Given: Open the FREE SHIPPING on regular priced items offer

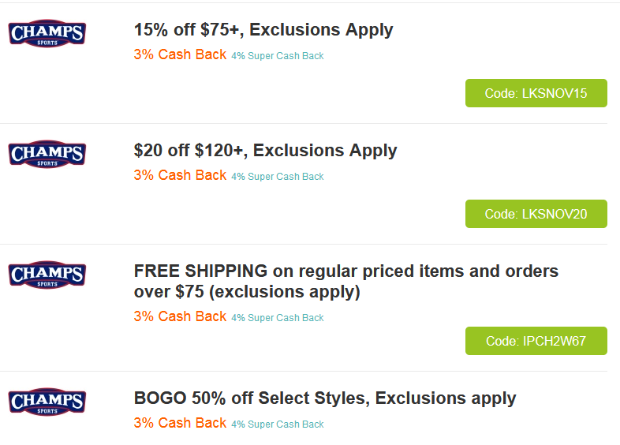Looking at the screenshot, I should pos(345,271).
